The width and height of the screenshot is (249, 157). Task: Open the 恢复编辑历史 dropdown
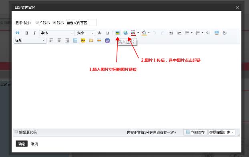click(x=221, y=133)
